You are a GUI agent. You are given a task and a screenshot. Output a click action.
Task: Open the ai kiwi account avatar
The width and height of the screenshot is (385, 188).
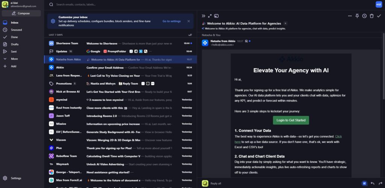coord(5,5)
